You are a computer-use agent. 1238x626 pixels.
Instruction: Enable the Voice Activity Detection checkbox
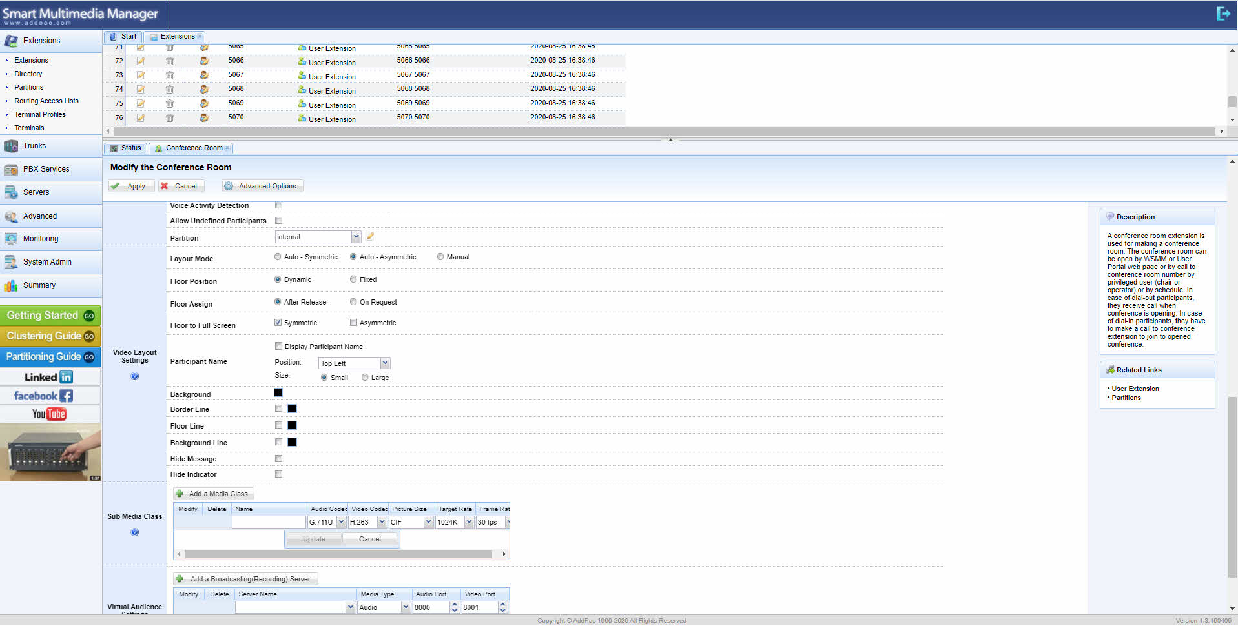[x=279, y=205]
